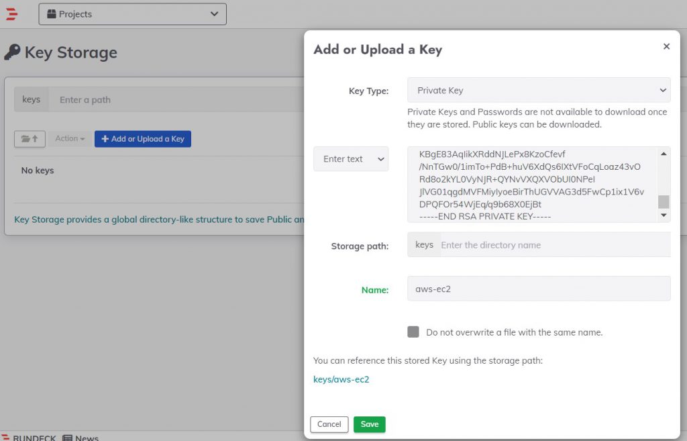
Task: Click the News icon in the footer
Action: 67,438
